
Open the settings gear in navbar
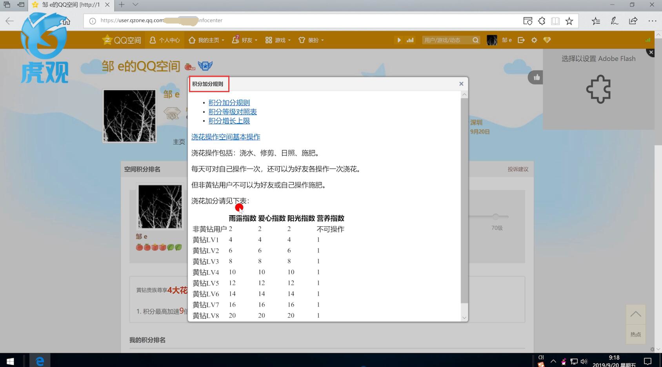(x=534, y=40)
